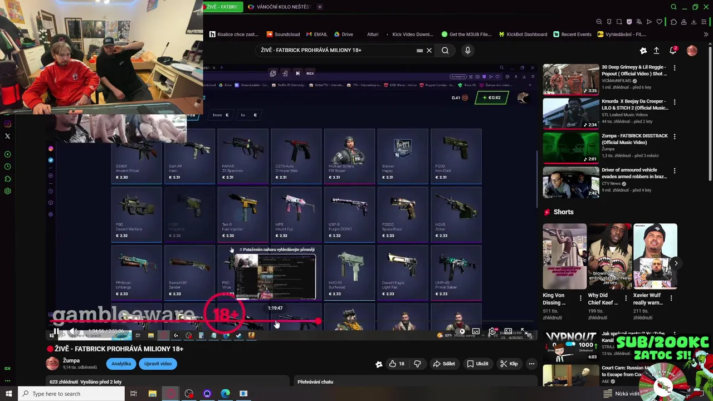The width and height of the screenshot is (713, 401).
Task: Click the Sdílet share button
Action: click(444, 364)
